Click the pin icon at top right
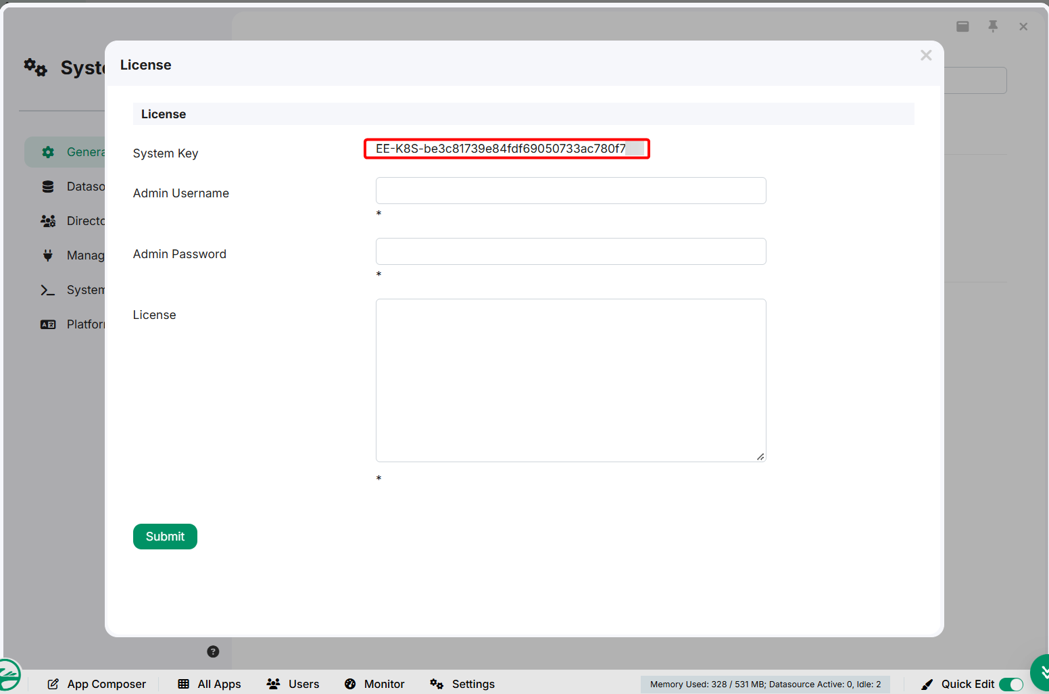Image resolution: width=1049 pixels, height=694 pixels. 993,26
